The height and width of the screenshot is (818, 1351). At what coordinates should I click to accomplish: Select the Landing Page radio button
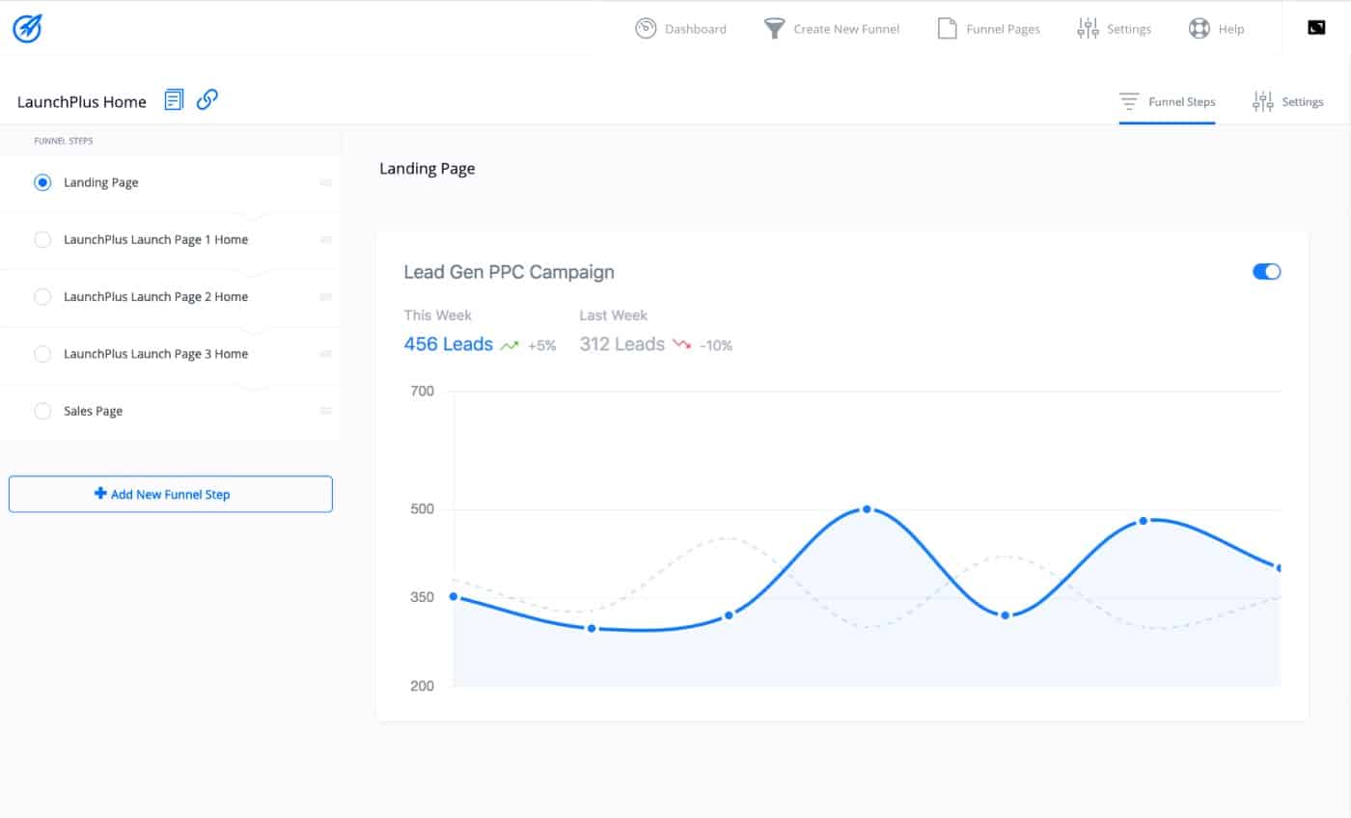point(42,182)
